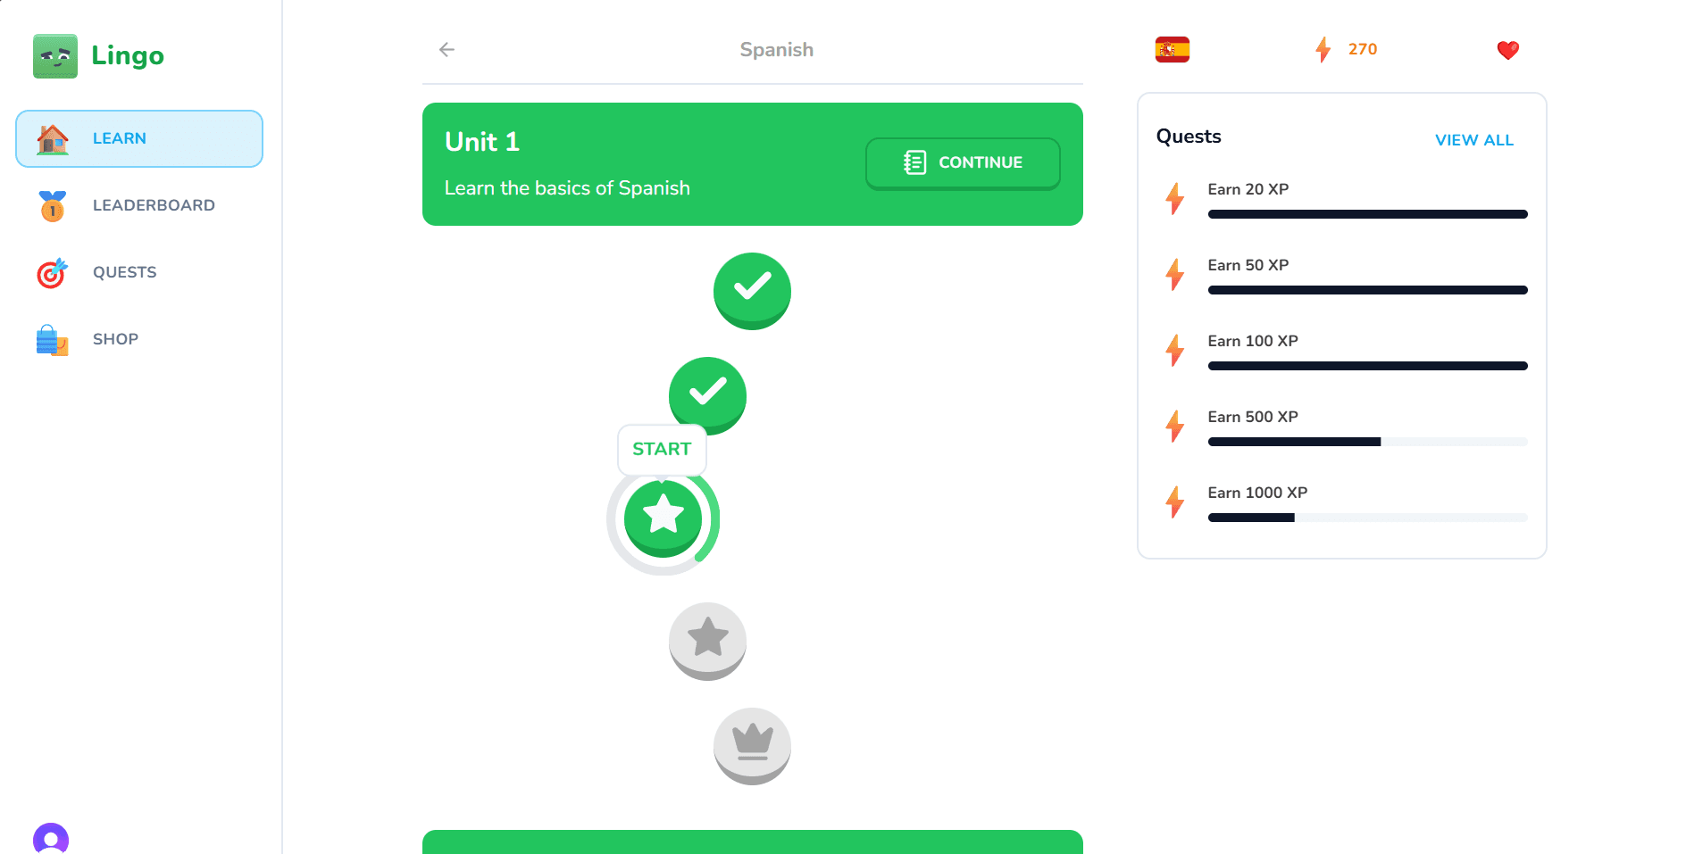Viewport: 1686px width, 854px height.
Task: Open the profile avatar at bottom left
Action: tap(52, 839)
